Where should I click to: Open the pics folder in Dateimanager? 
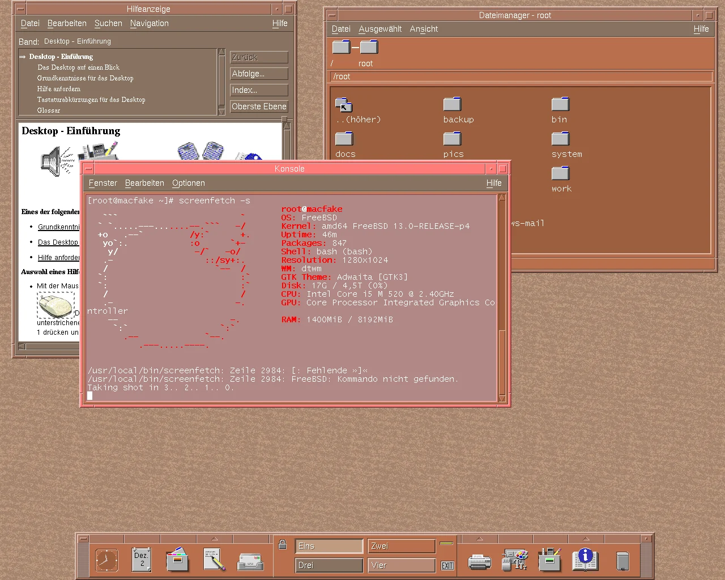[x=453, y=139]
